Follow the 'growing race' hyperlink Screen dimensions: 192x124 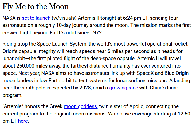tap(124, 88)
